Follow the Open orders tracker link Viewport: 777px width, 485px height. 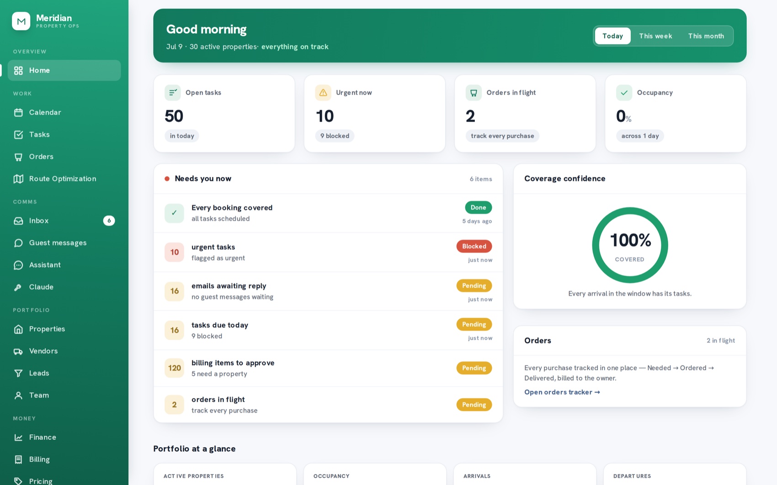[x=562, y=392]
